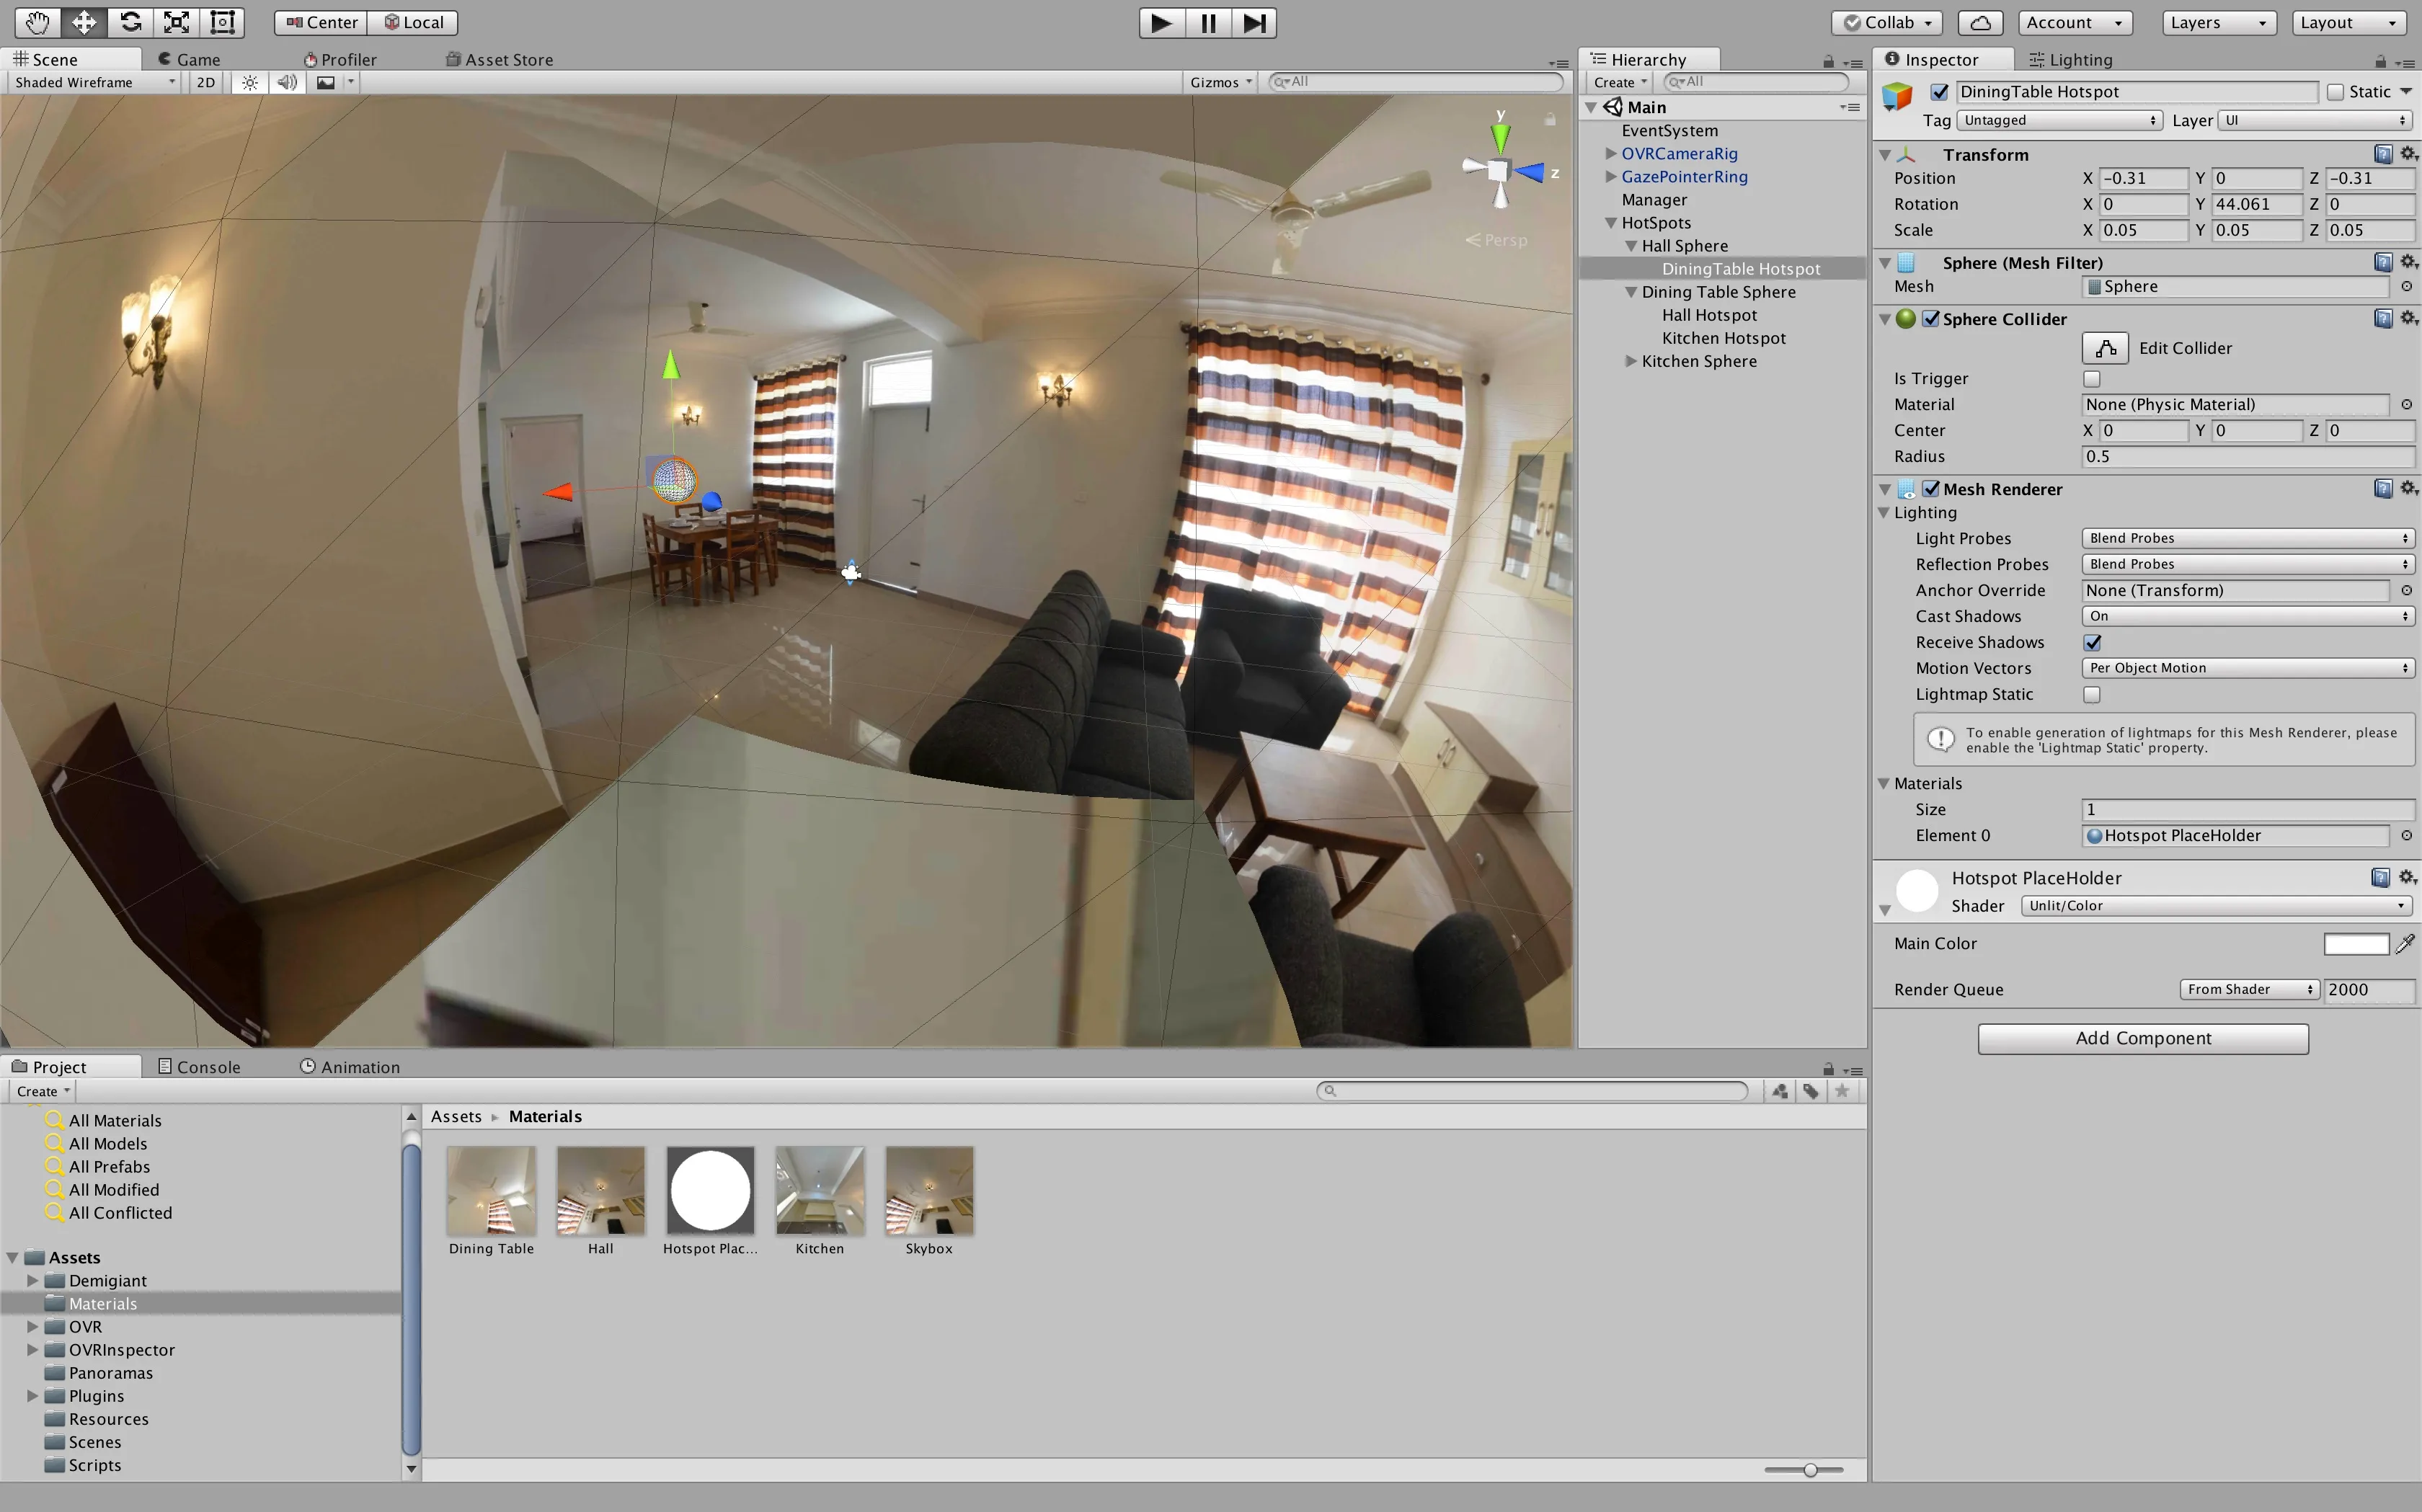Select the Scale tool
Image resolution: width=2422 pixels, height=1512 pixels.
tap(176, 22)
